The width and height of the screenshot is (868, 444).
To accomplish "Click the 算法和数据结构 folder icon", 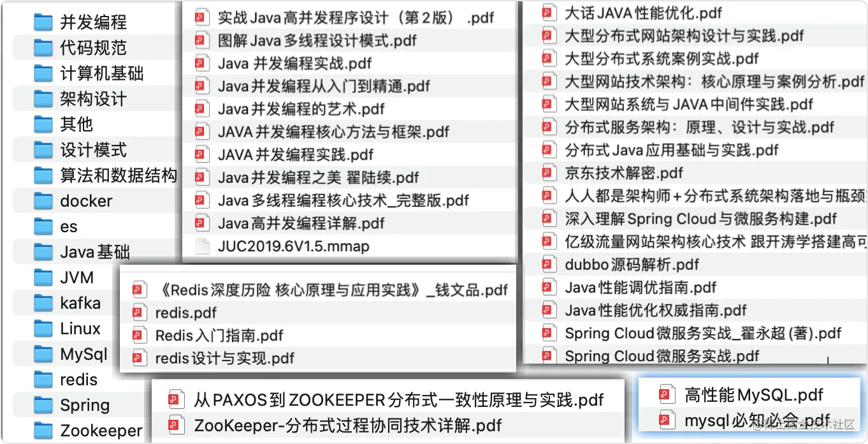I will pos(43,175).
